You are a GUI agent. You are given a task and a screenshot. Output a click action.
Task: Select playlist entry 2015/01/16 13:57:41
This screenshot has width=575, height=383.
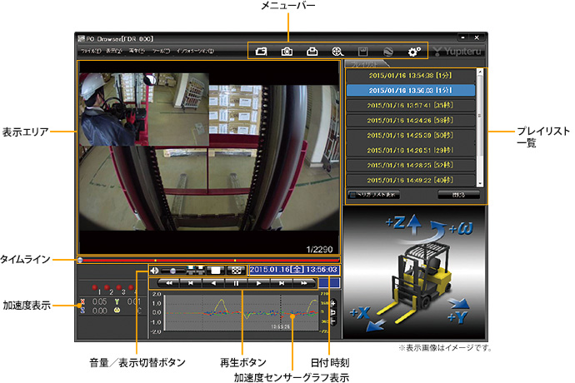pyautogui.click(x=410, y=105)
